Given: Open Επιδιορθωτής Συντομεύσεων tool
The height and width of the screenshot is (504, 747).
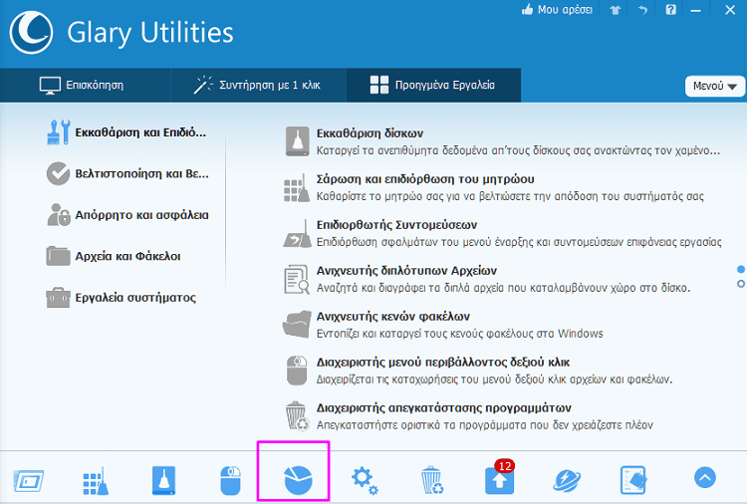Looking at the screenshot, I should tap(396, 225).
